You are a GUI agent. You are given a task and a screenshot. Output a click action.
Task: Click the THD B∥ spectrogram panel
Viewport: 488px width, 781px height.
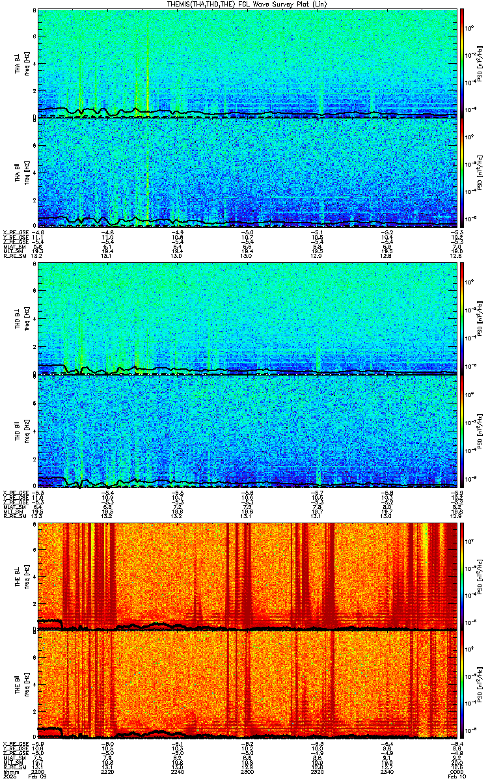[247, 432]
